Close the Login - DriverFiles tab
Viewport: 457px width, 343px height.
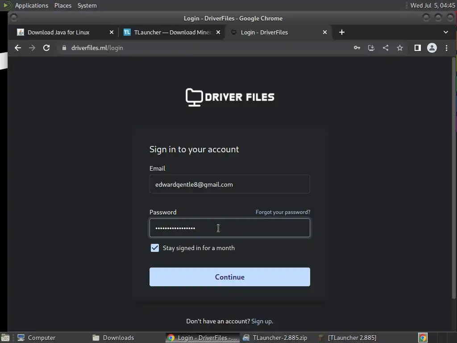(325, 32)
